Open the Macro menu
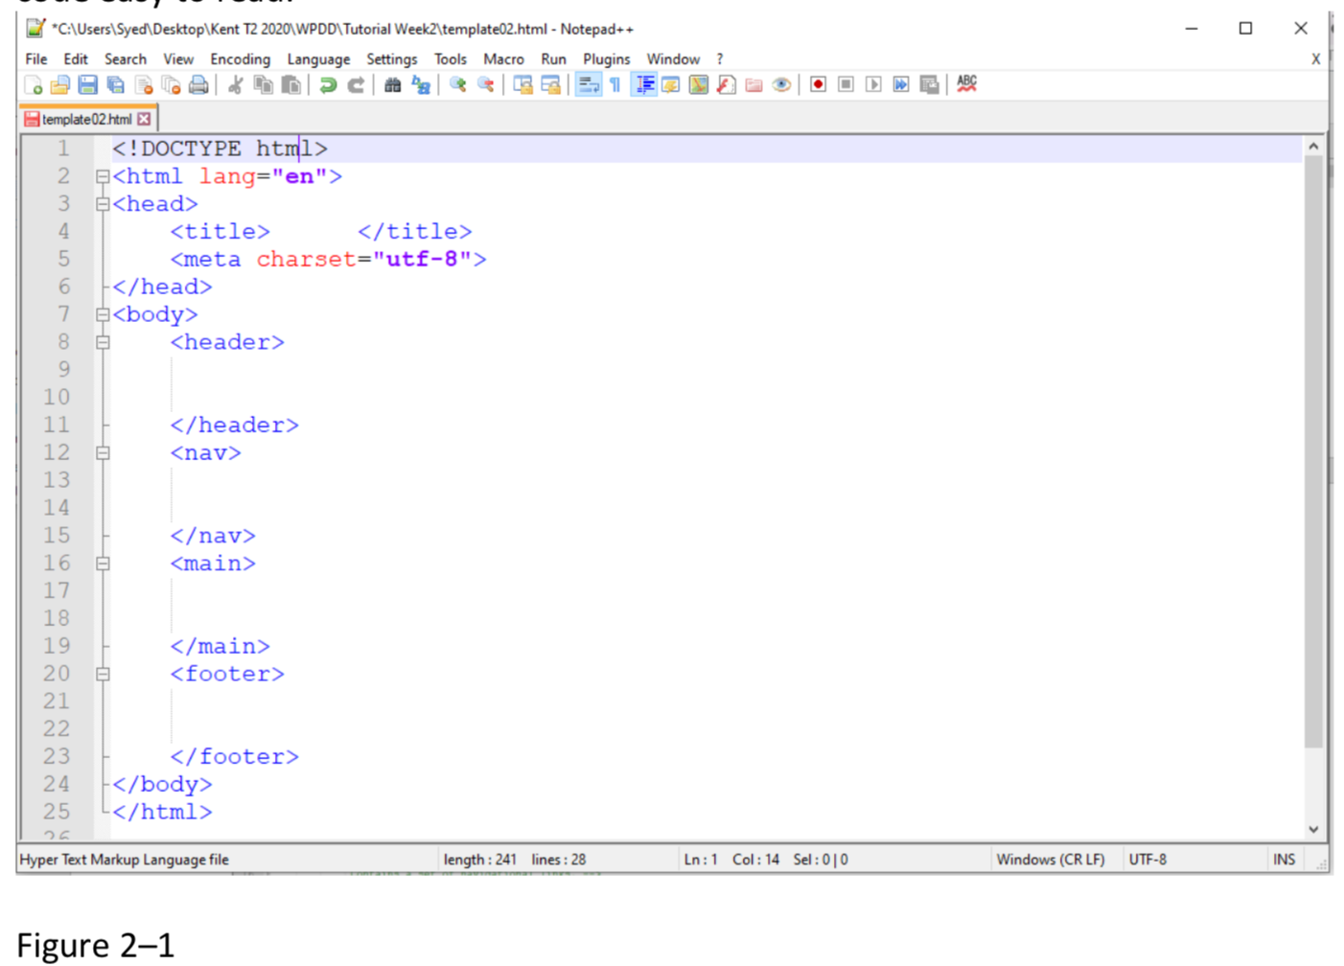Viewport: 1344px width, 966px height. pos(503,59)
